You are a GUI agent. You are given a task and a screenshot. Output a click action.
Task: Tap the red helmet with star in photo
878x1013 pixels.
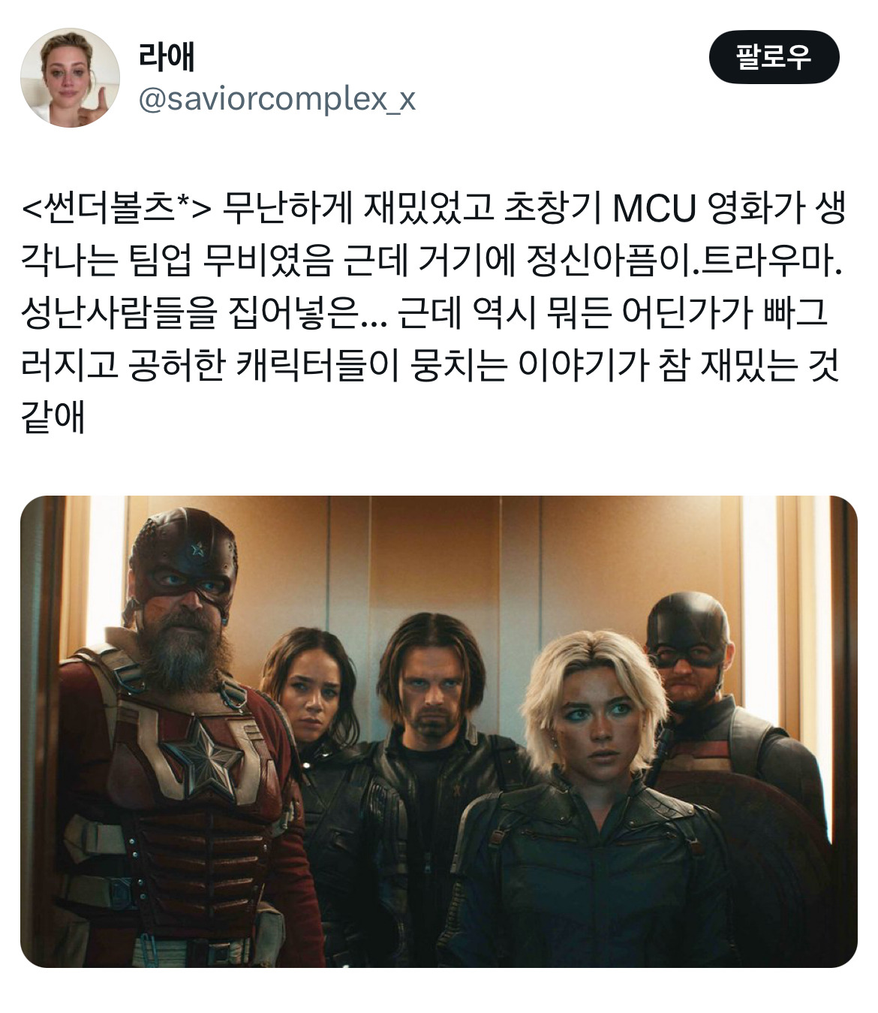point(183,554)
